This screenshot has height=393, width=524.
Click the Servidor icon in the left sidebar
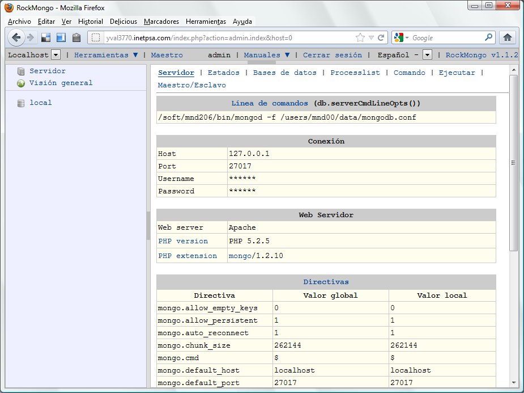coord(21,71)
